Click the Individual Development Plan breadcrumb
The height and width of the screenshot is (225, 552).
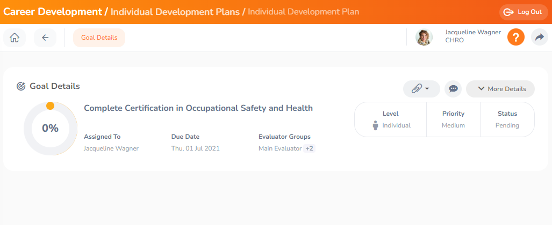click(304, 12)
